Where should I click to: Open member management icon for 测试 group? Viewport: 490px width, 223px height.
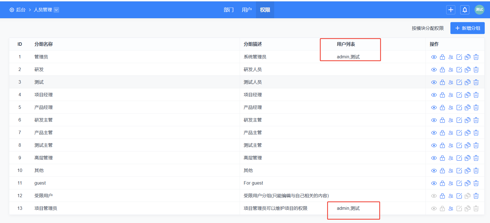451,82
